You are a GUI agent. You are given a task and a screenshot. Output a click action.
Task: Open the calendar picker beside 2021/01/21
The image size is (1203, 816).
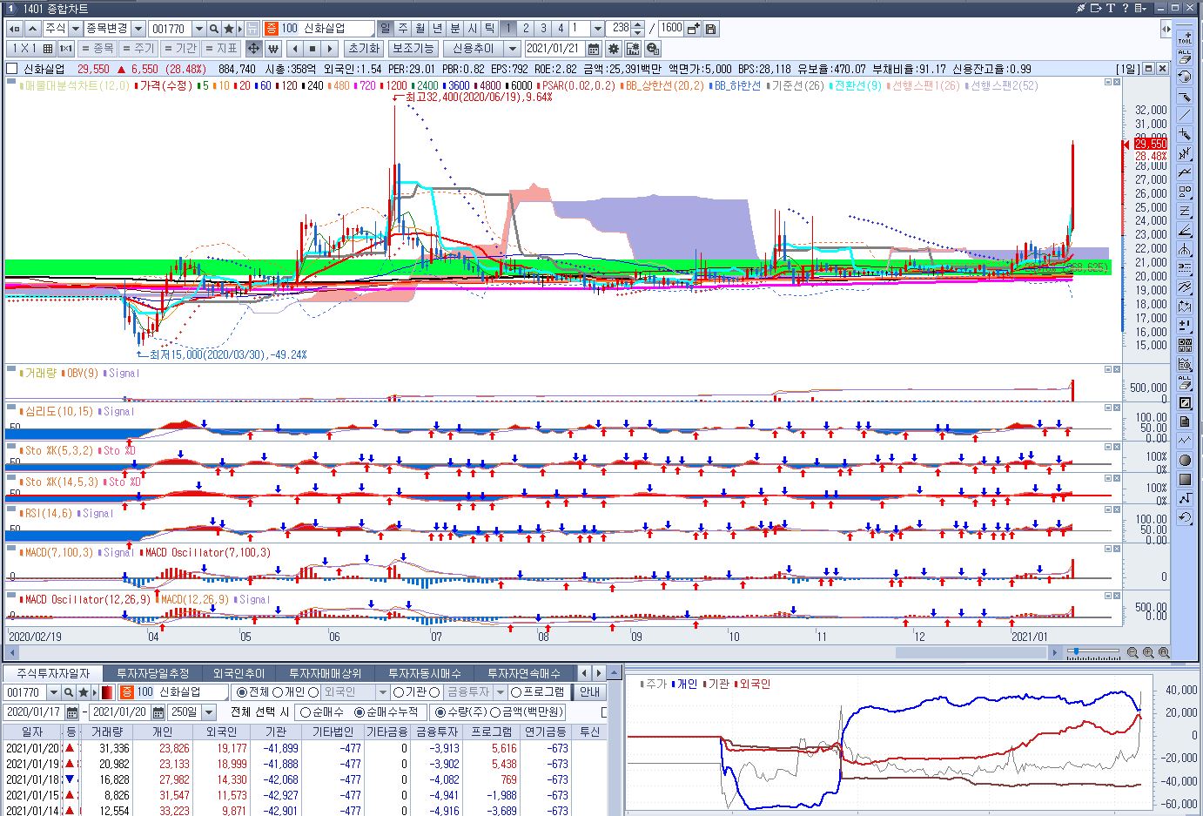[x=594, y=49]
